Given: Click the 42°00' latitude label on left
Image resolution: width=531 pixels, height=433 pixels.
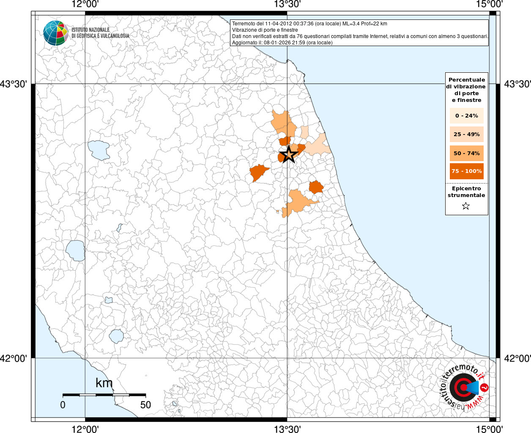Looking at the screenshot, I should [x=14, y=358].
